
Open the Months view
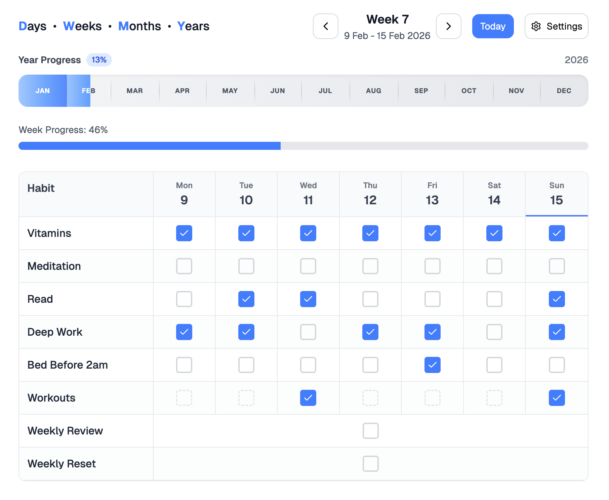(139, 26)
